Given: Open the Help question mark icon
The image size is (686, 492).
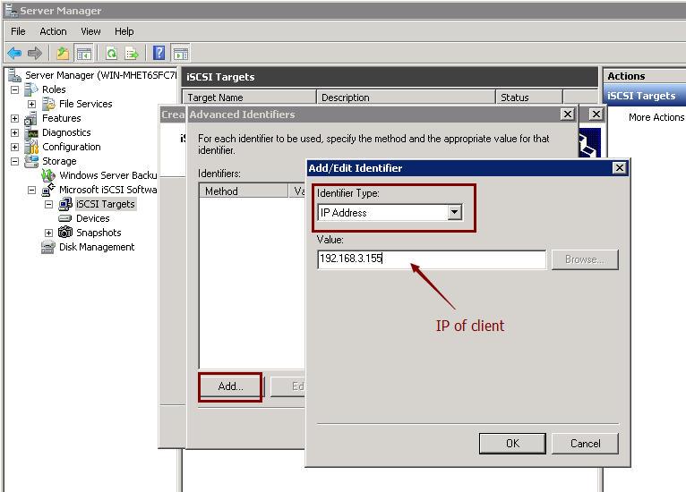Looking at the screenshot, I should 159,53.
